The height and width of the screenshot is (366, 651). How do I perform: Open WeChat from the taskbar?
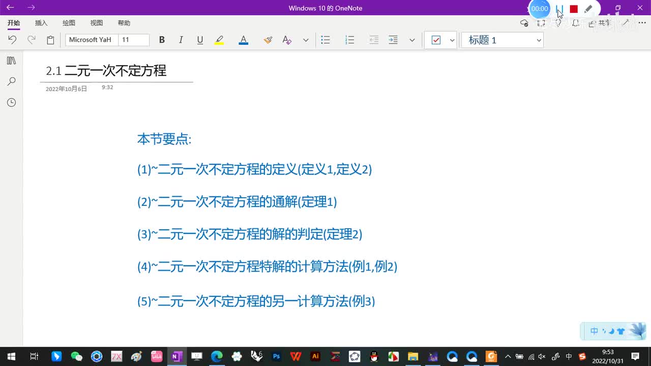(76, 356)
